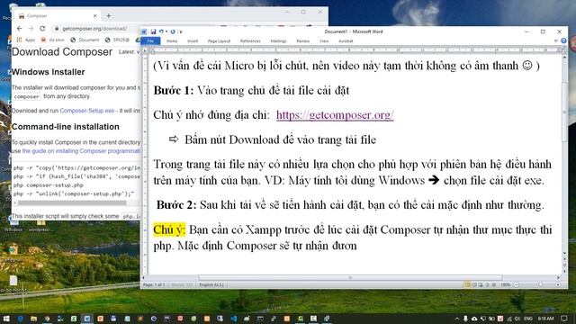Click the horizontal scroll left arrow in Word

pos(144,278)
